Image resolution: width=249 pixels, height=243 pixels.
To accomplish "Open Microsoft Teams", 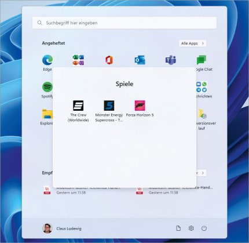I will point(171,60).
